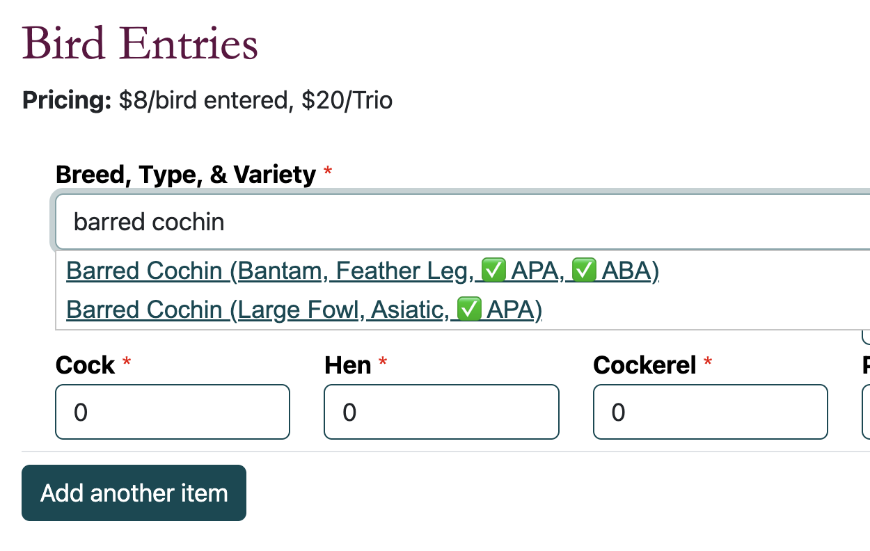Click the Cock field label

point(85,365)
